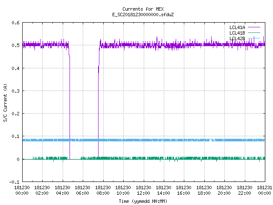This screenshot has height=205, width=273.
Task: Click the y-axis tick label '0.5'
Action: 15,45
